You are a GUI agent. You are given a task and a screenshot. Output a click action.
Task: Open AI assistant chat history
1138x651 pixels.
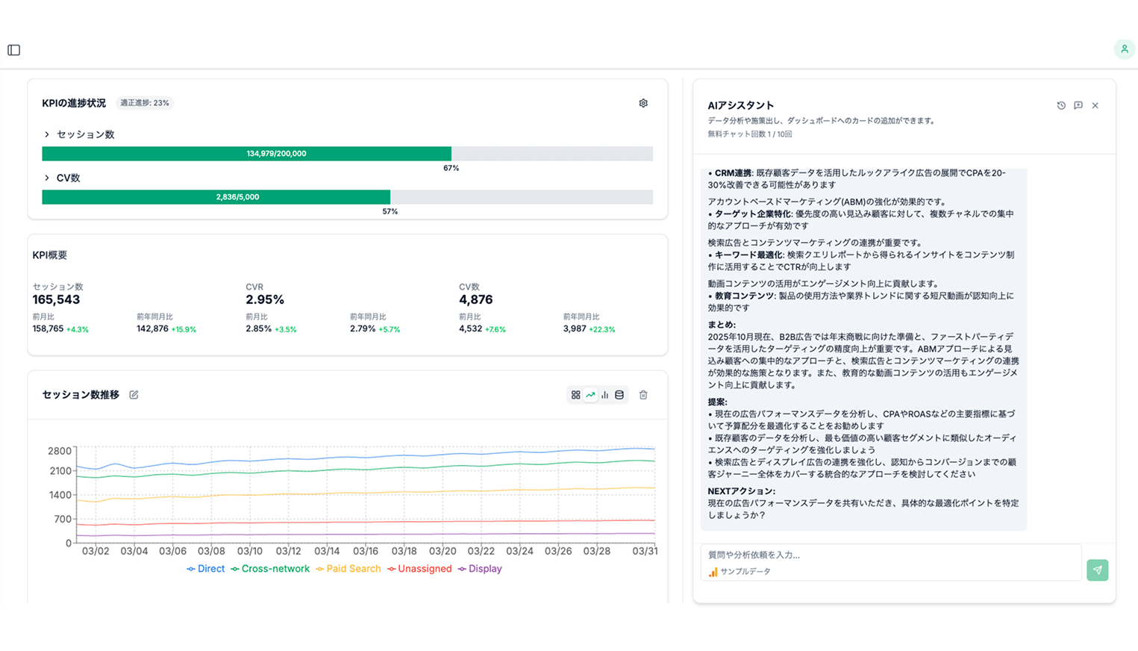click(1061, 105)
